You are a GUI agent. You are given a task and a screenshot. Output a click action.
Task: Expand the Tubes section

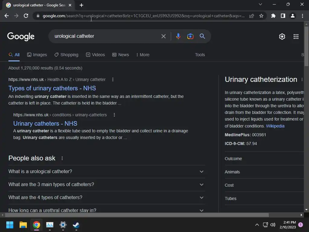[x=264, y=198]
